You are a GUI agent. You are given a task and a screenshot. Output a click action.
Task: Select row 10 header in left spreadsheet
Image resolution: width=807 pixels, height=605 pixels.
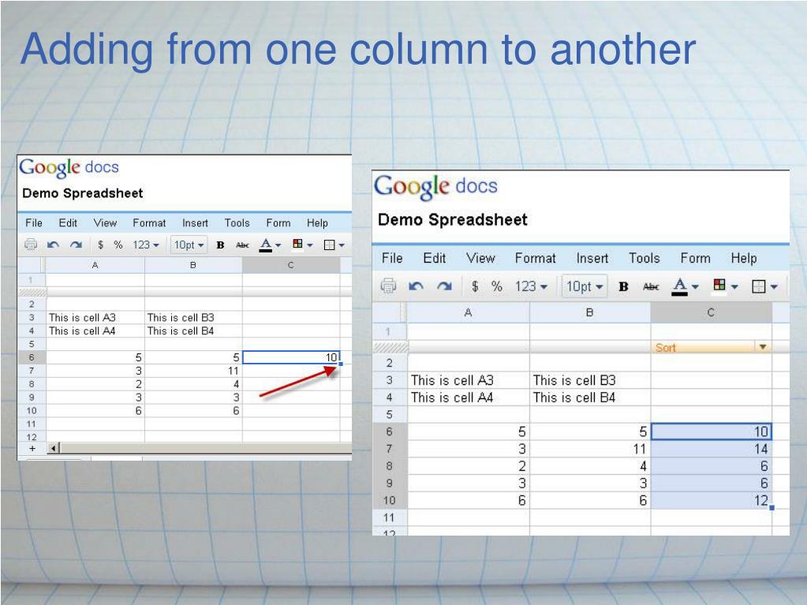[x=32, y=410]
